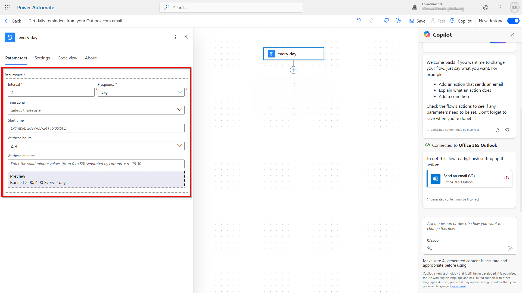The height and width of the screenshot is (293, 522).
Task: Open the Time zone dropdown
Action: [96, 110]
